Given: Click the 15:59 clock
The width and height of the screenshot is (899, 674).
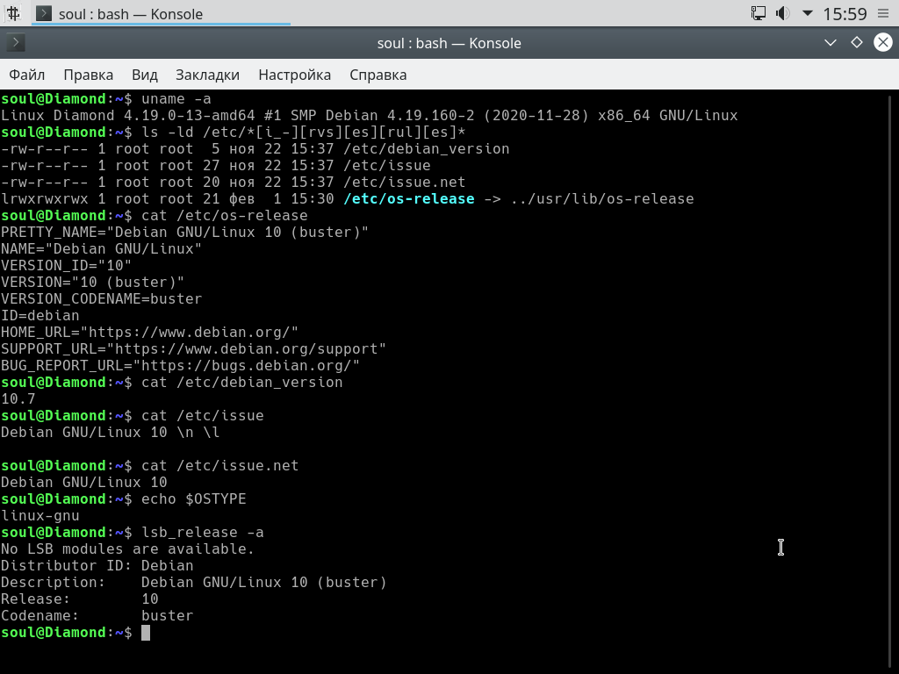Looking at the screenshot, I should pos(845,14).
